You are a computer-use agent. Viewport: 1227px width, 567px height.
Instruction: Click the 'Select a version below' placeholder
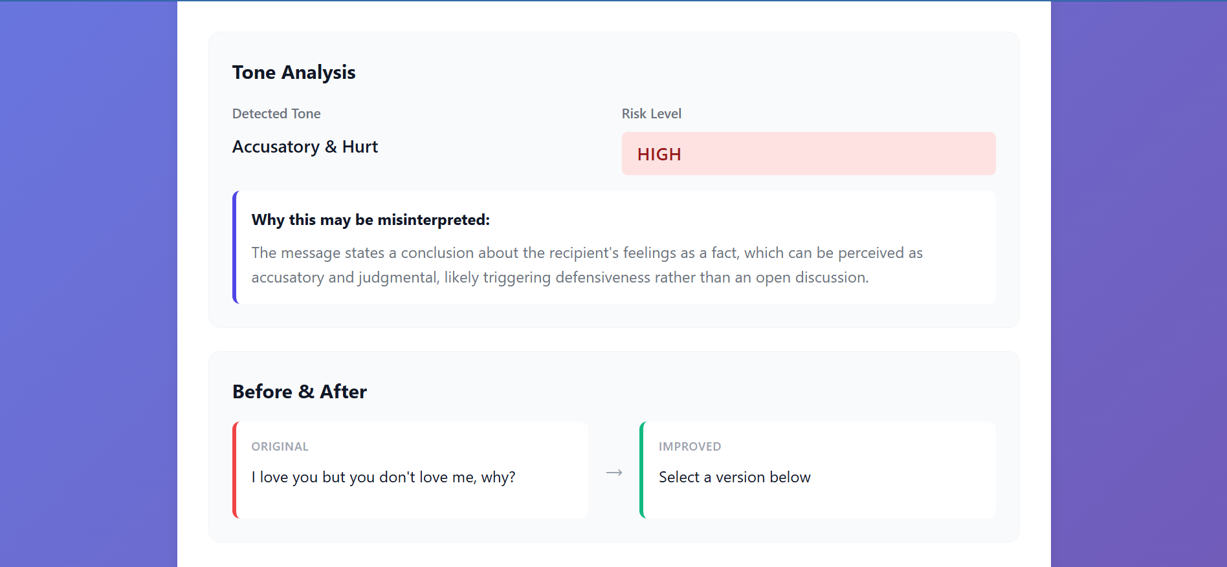[x=734, y=477]
